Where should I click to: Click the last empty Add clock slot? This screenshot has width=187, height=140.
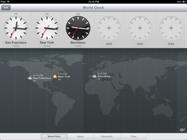tap(171, 28)
